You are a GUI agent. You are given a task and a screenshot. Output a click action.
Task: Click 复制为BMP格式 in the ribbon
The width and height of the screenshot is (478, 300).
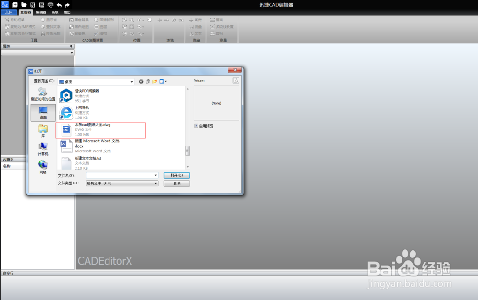pos(20,33)
